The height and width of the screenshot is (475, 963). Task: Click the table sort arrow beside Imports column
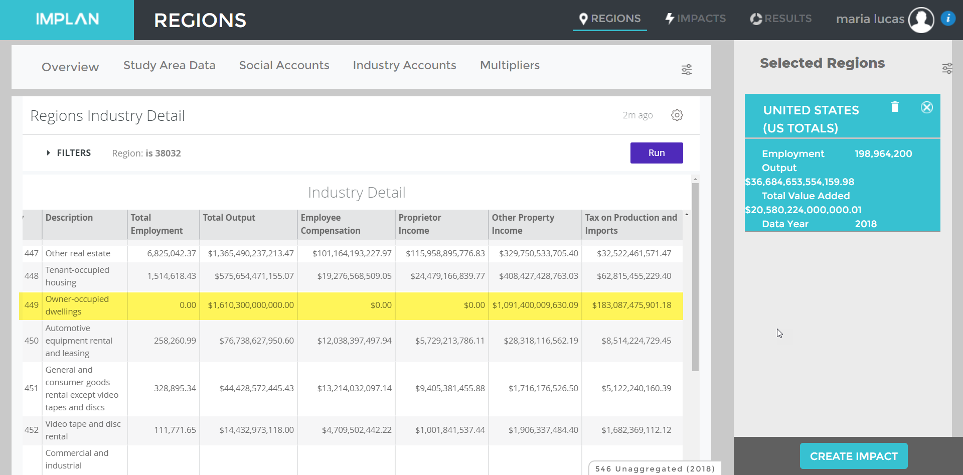point(687,215)
